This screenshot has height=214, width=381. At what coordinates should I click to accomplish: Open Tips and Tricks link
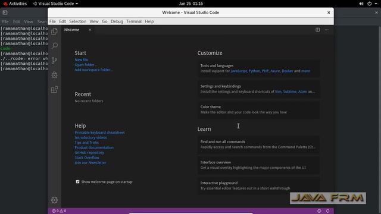point(86,143)
